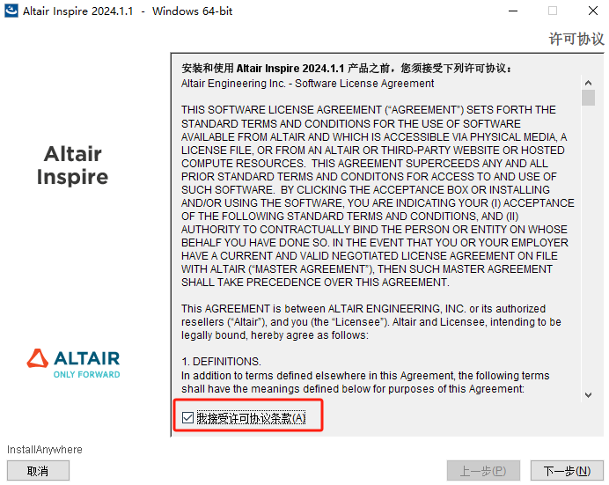The image size is (609, 485).
Task: Click the InstallAnywhere label
Action: pyautogui.click(x=45, y=449)
